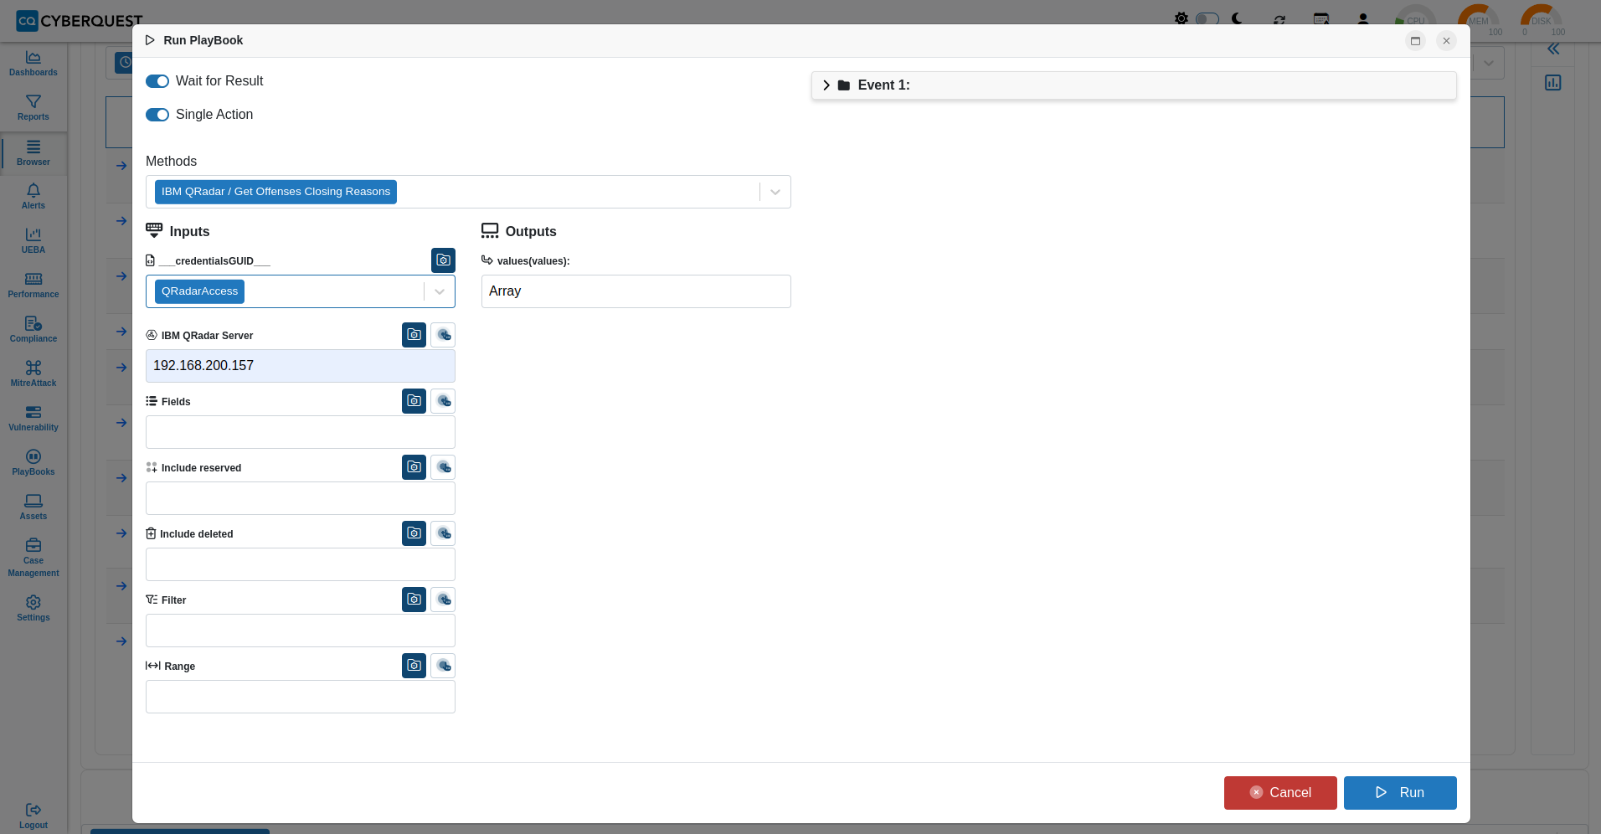Open the credentialsGUID dropdown arrow

point(440,291)
